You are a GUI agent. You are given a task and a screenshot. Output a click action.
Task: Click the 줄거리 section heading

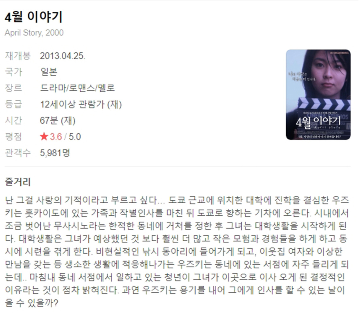click(18, 181)
